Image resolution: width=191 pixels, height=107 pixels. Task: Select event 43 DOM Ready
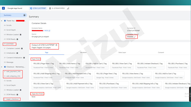10,39
